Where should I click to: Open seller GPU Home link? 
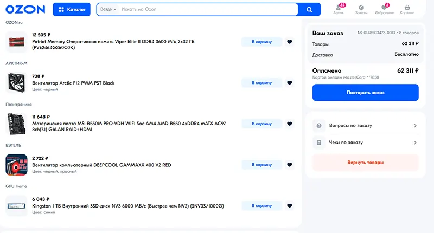[16, 186]
